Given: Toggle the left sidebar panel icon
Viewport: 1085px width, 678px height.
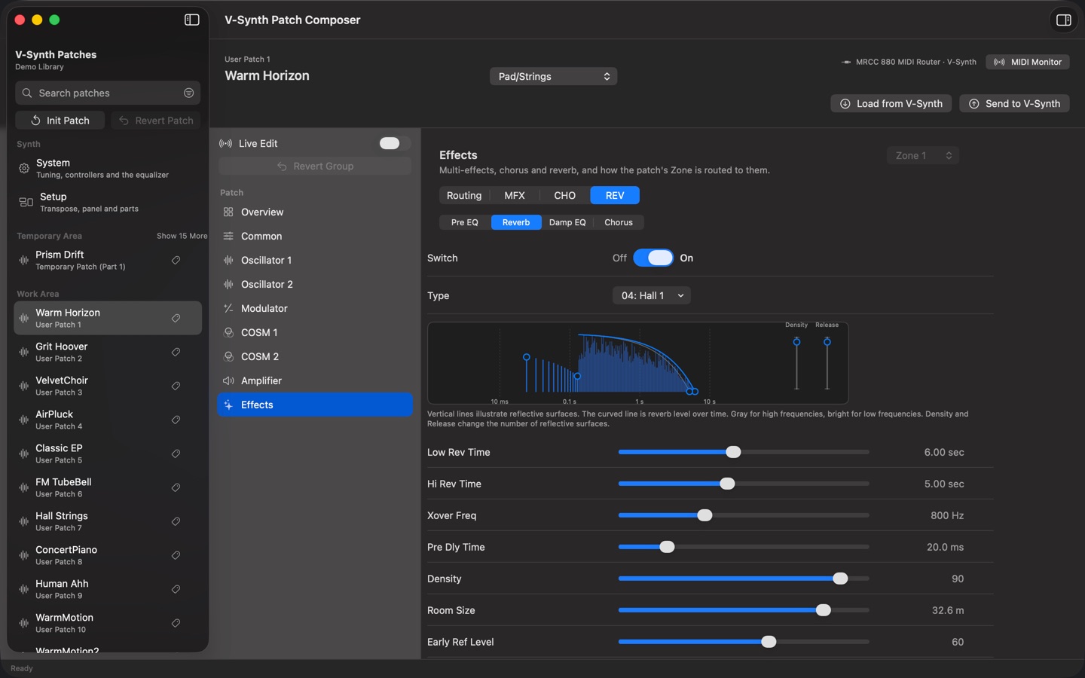Looking at the screenshot, I should click(192, 20).
